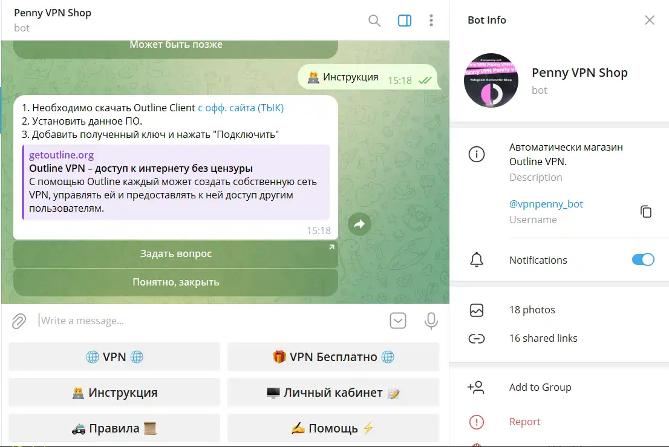
Task: Click Понятно, закрыть button
Action: tap(176, 282)
